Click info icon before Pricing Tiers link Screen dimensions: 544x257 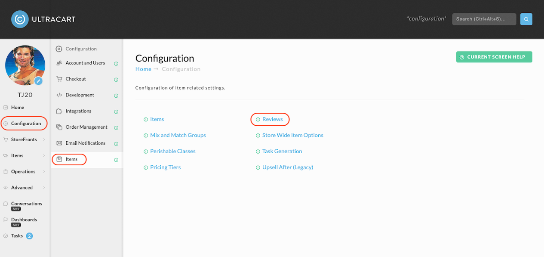tap(146, 167)
